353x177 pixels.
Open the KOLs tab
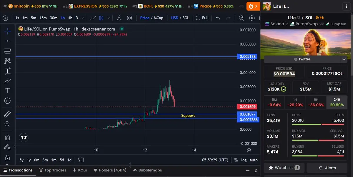coord(80,170)
